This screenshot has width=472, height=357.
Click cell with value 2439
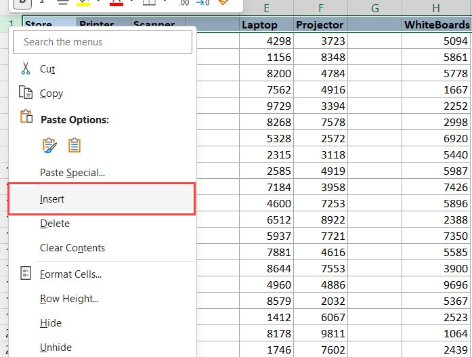coord(436,349)
